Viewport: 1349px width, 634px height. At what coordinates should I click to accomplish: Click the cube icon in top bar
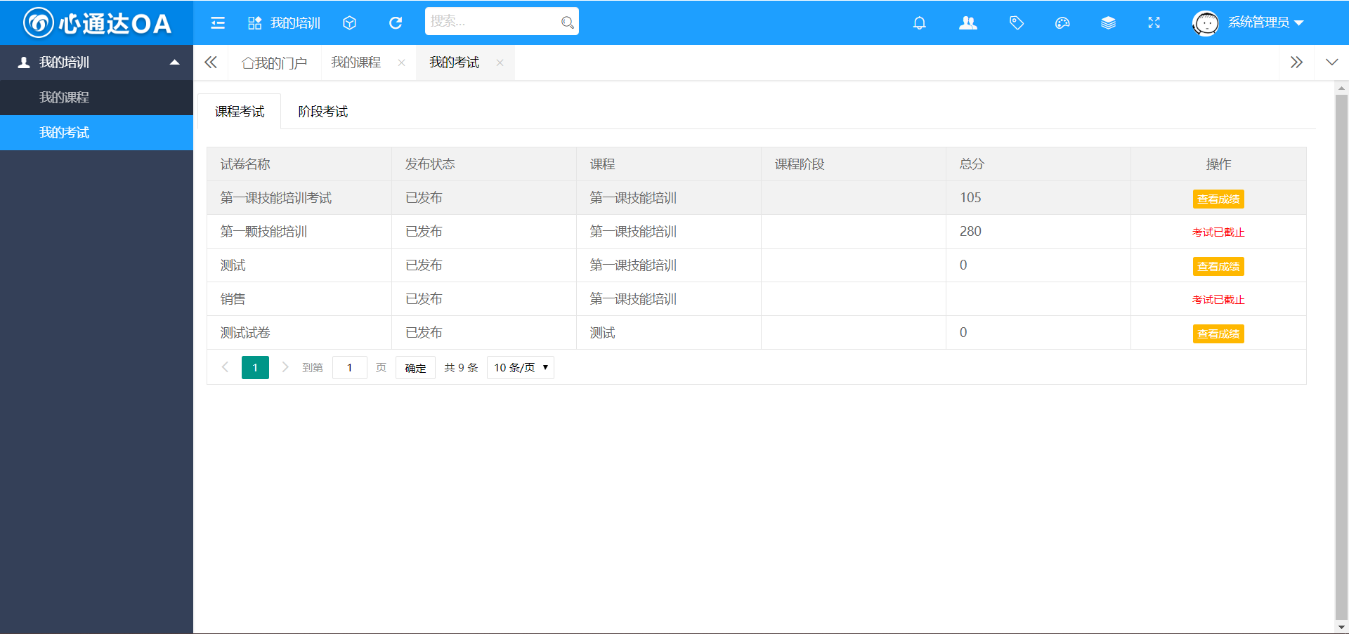click(x=349, y=23)
